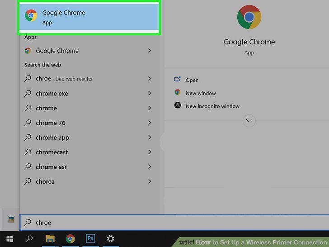This screenshot has height=247, width=329.
Task: Expand the 'chromecast' suggestion arrow
Action: point(150,152)
